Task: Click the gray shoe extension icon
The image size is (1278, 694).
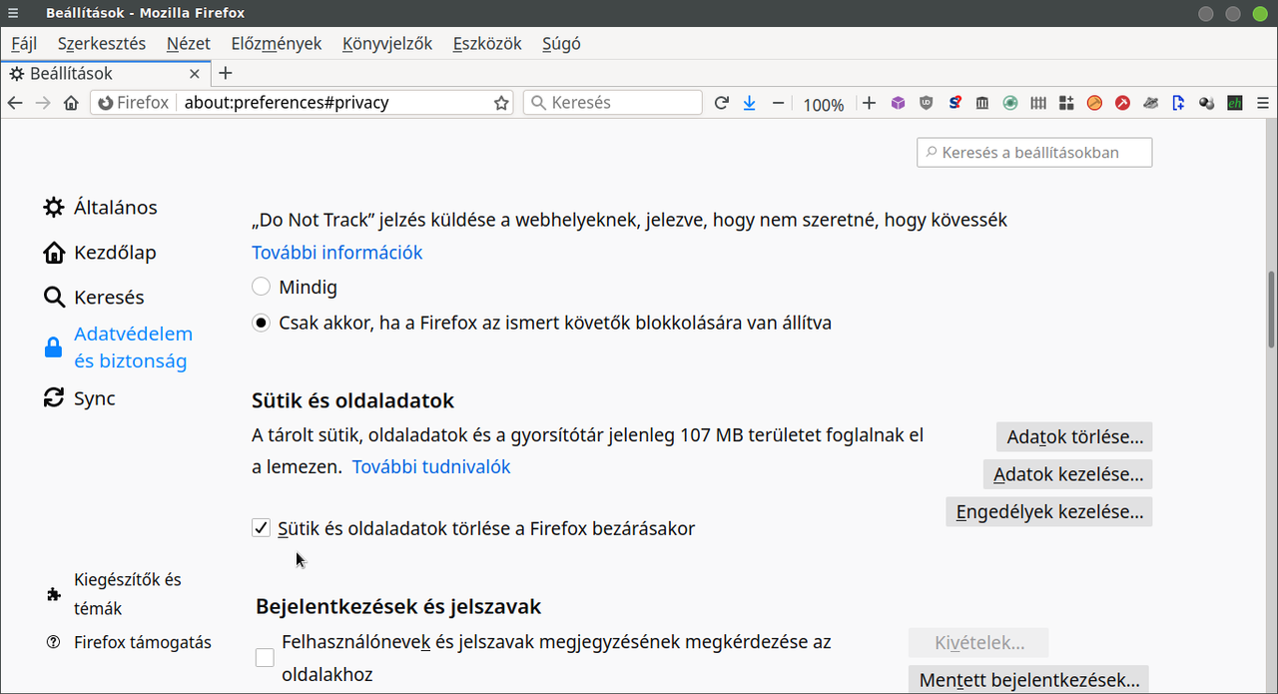Action: [x=1150, y=103]
